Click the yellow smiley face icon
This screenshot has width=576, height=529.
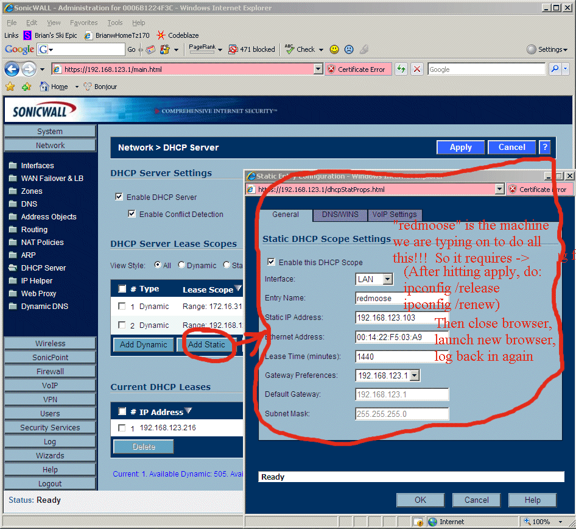tap(334, 49)
